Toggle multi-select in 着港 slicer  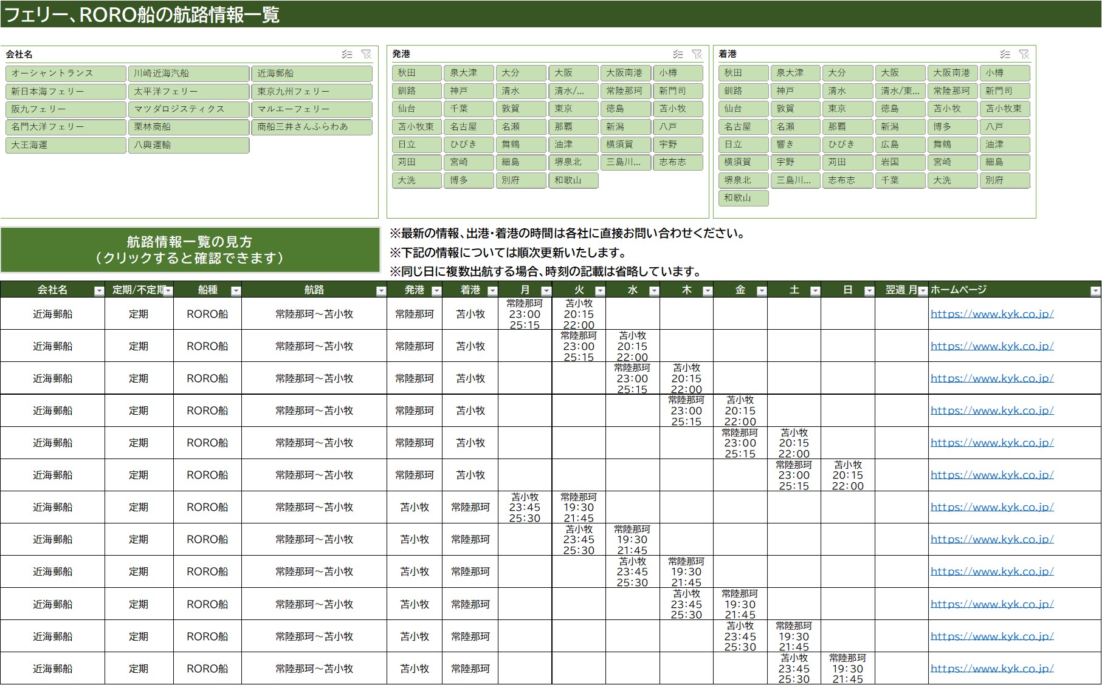pos(1005,54)
